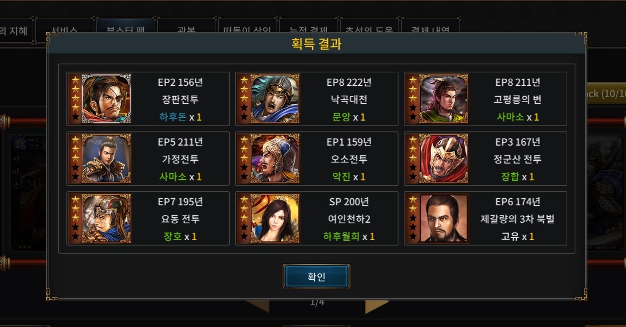This screenshot has height=327, width=626.
Task: Click the star rating of 문앙 card
Action: pos(244,99)
